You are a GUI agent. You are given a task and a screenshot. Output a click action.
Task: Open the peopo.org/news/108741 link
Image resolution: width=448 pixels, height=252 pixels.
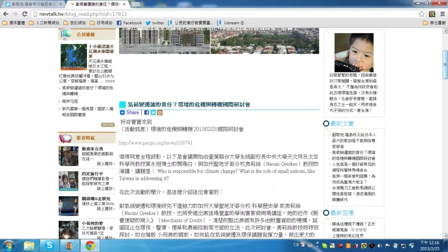click(156, 143)
